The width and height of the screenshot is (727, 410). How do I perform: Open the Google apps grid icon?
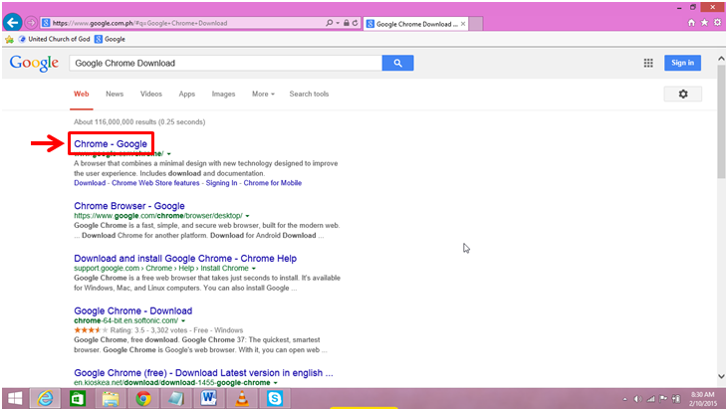coord(648,63)
